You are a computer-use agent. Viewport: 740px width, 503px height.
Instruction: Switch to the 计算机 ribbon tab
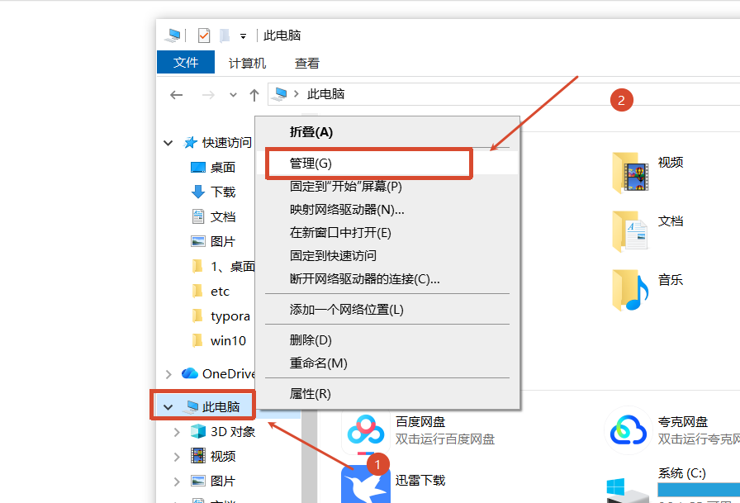pyautogui.click(x=247, y=64)
